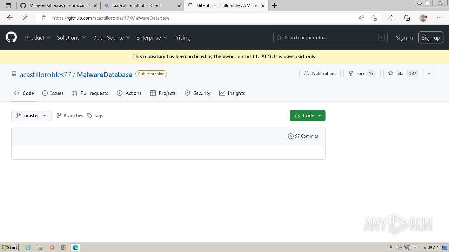The image size is (449, 252).
Task: Select the Pull requests tab
Action: [90, 93]
